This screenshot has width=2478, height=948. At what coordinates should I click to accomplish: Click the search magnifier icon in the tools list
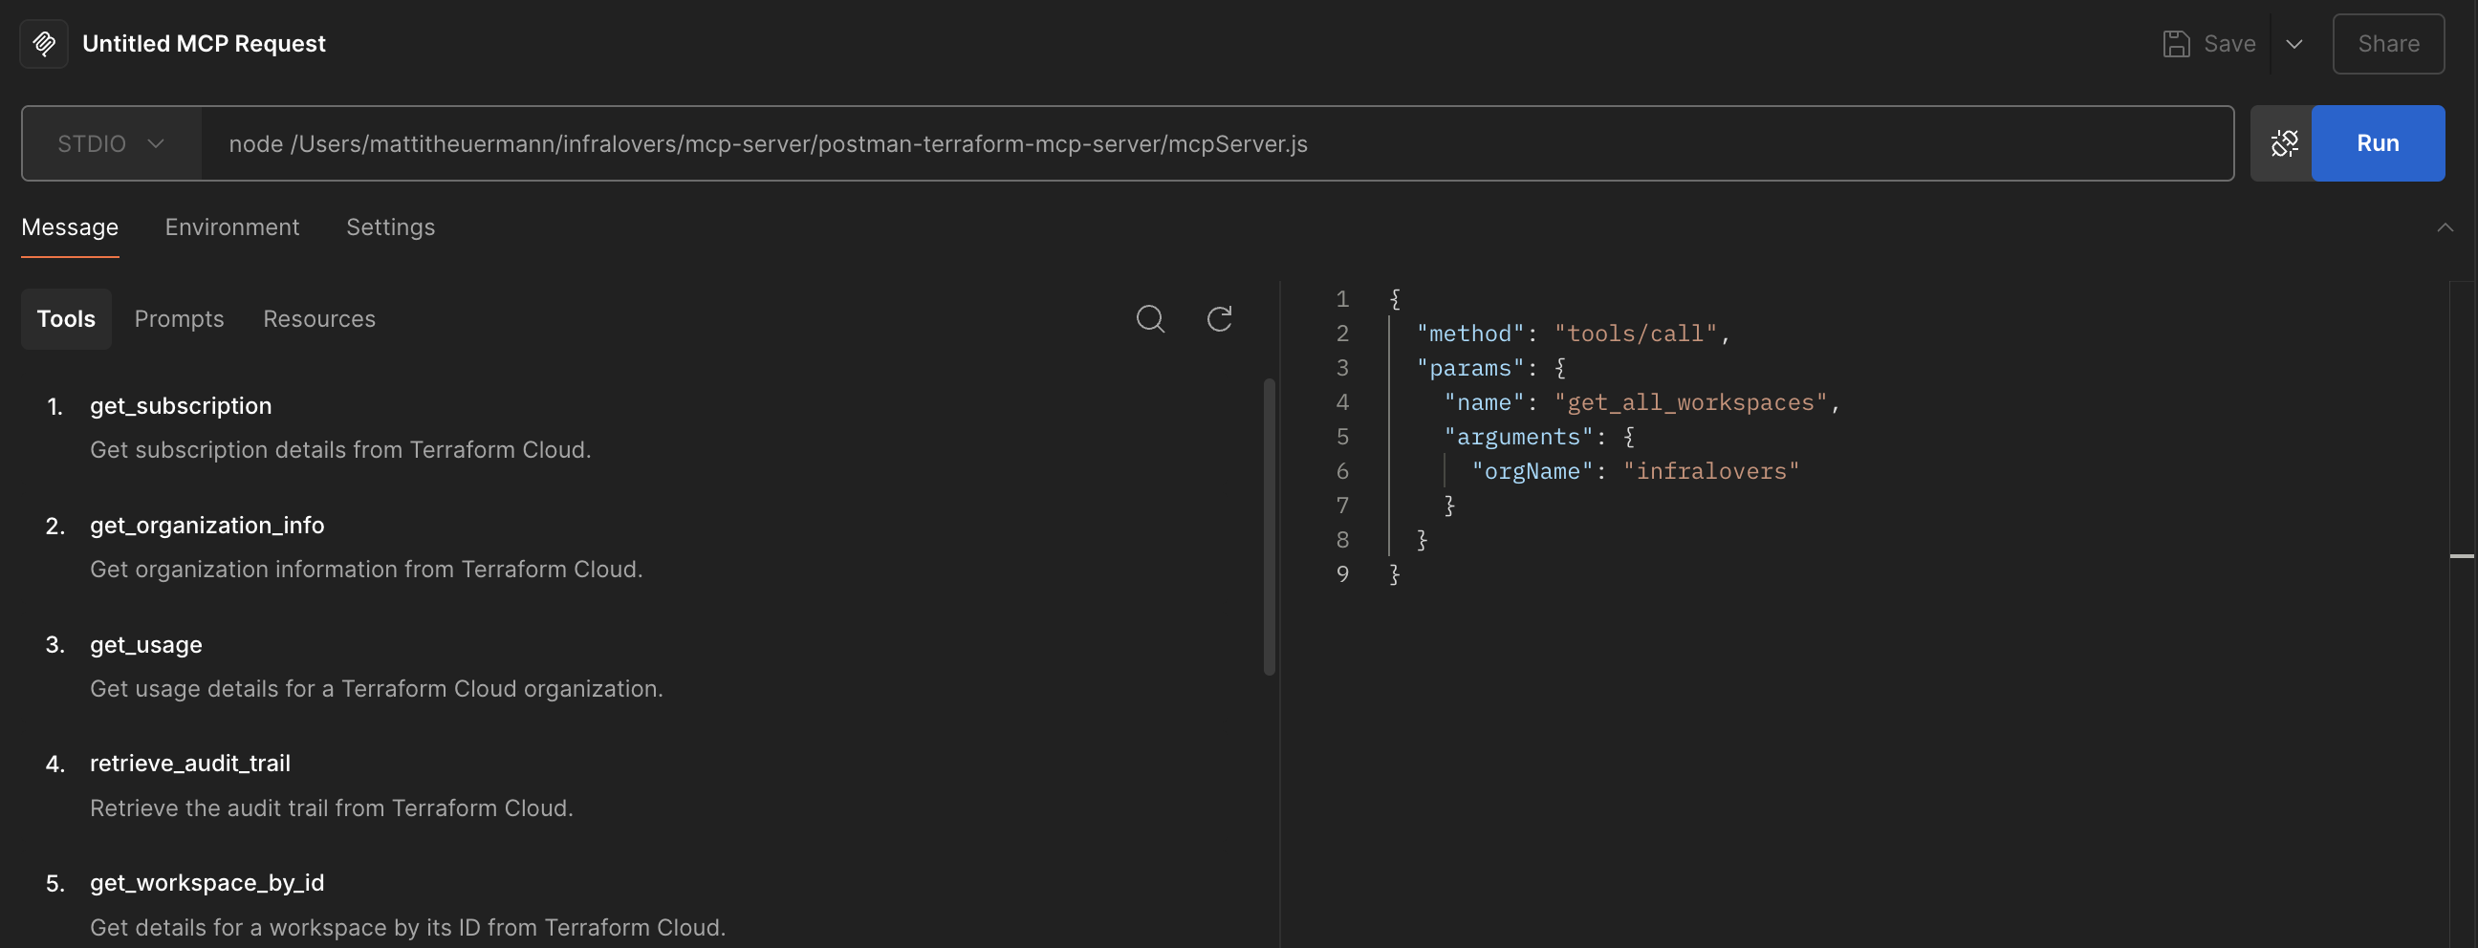click(x=1149, y=318)
